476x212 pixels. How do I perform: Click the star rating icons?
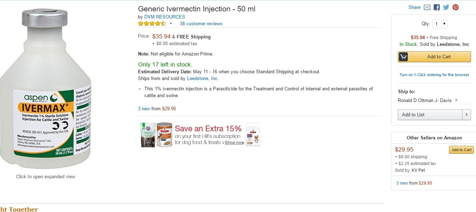coord(152,24)
